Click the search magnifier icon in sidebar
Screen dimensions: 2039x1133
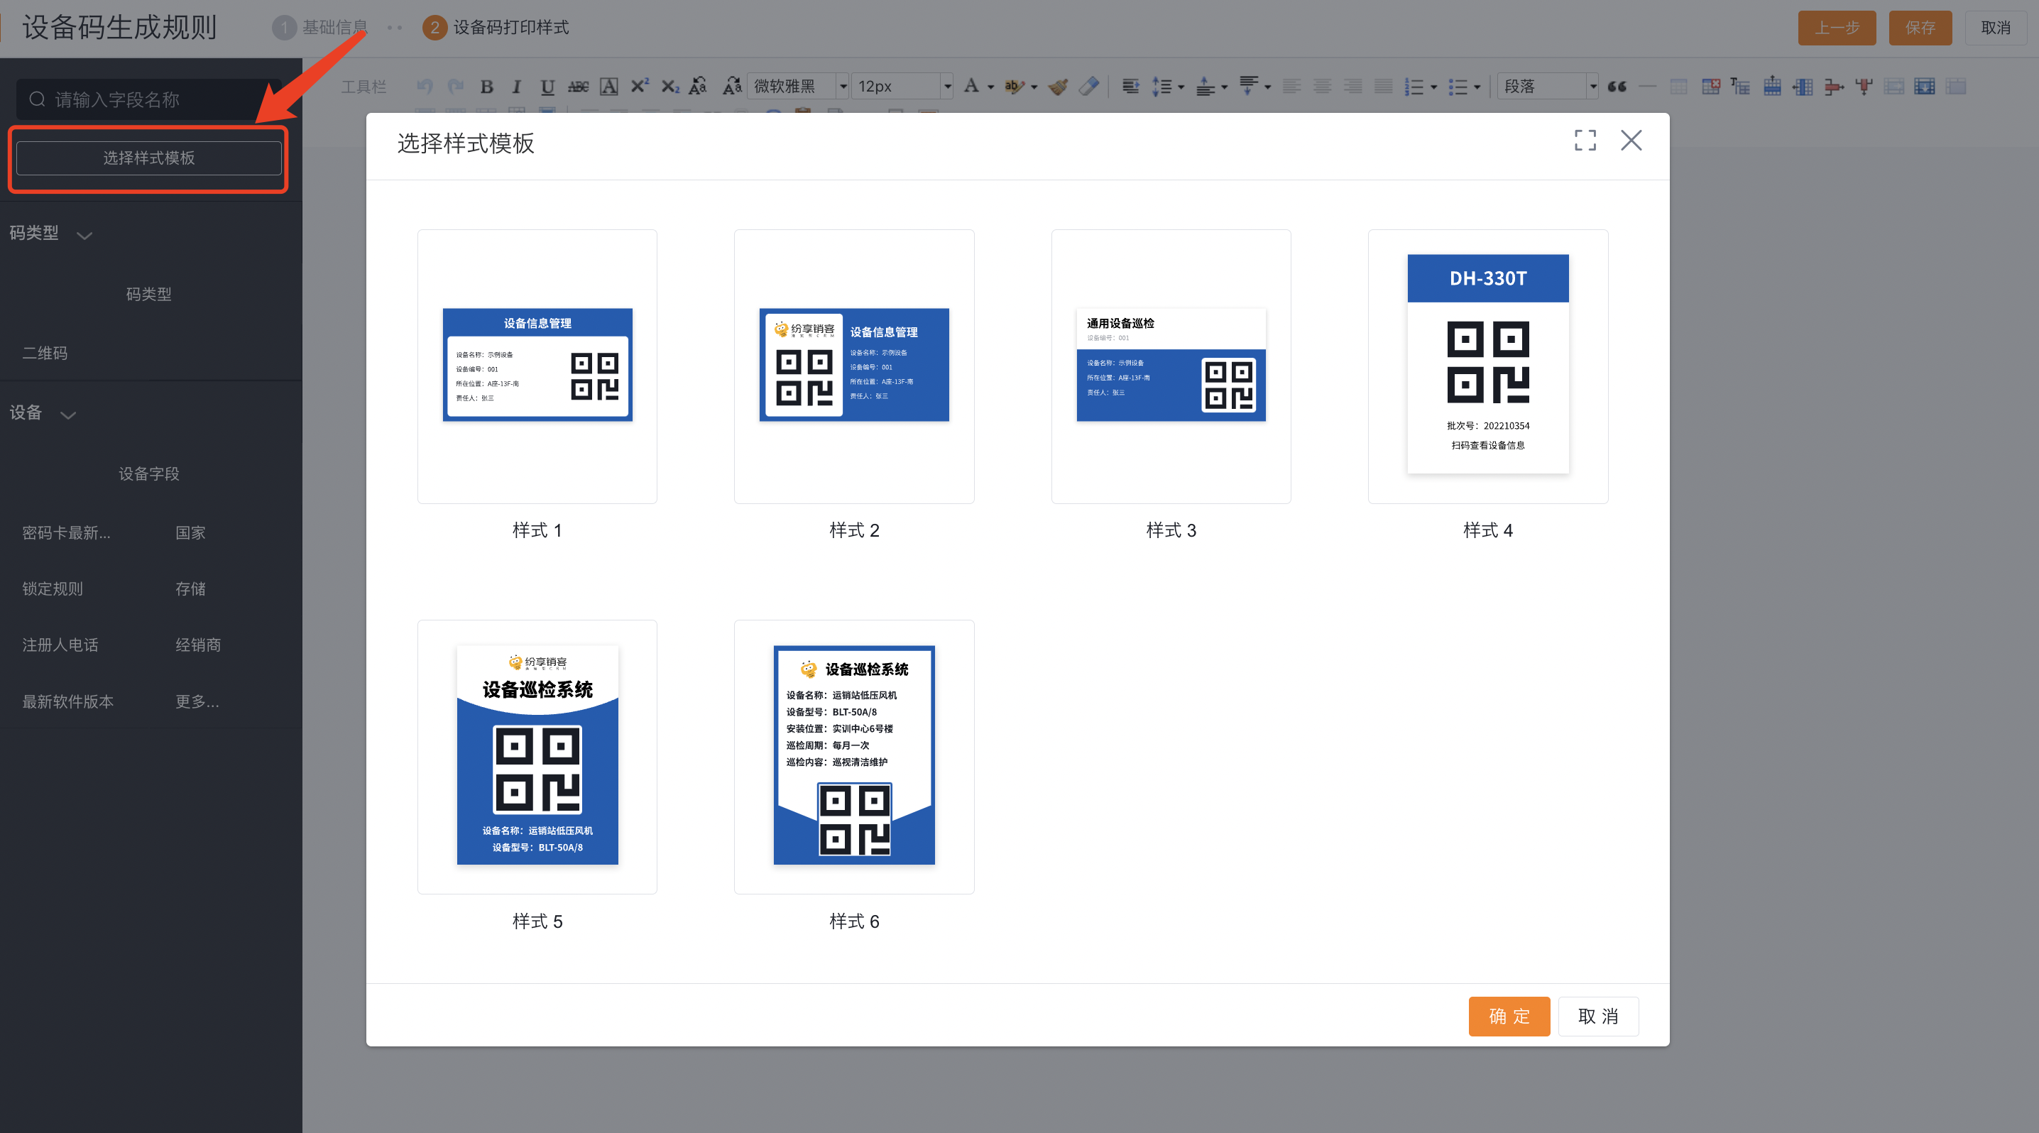click(x=37, y=99)
